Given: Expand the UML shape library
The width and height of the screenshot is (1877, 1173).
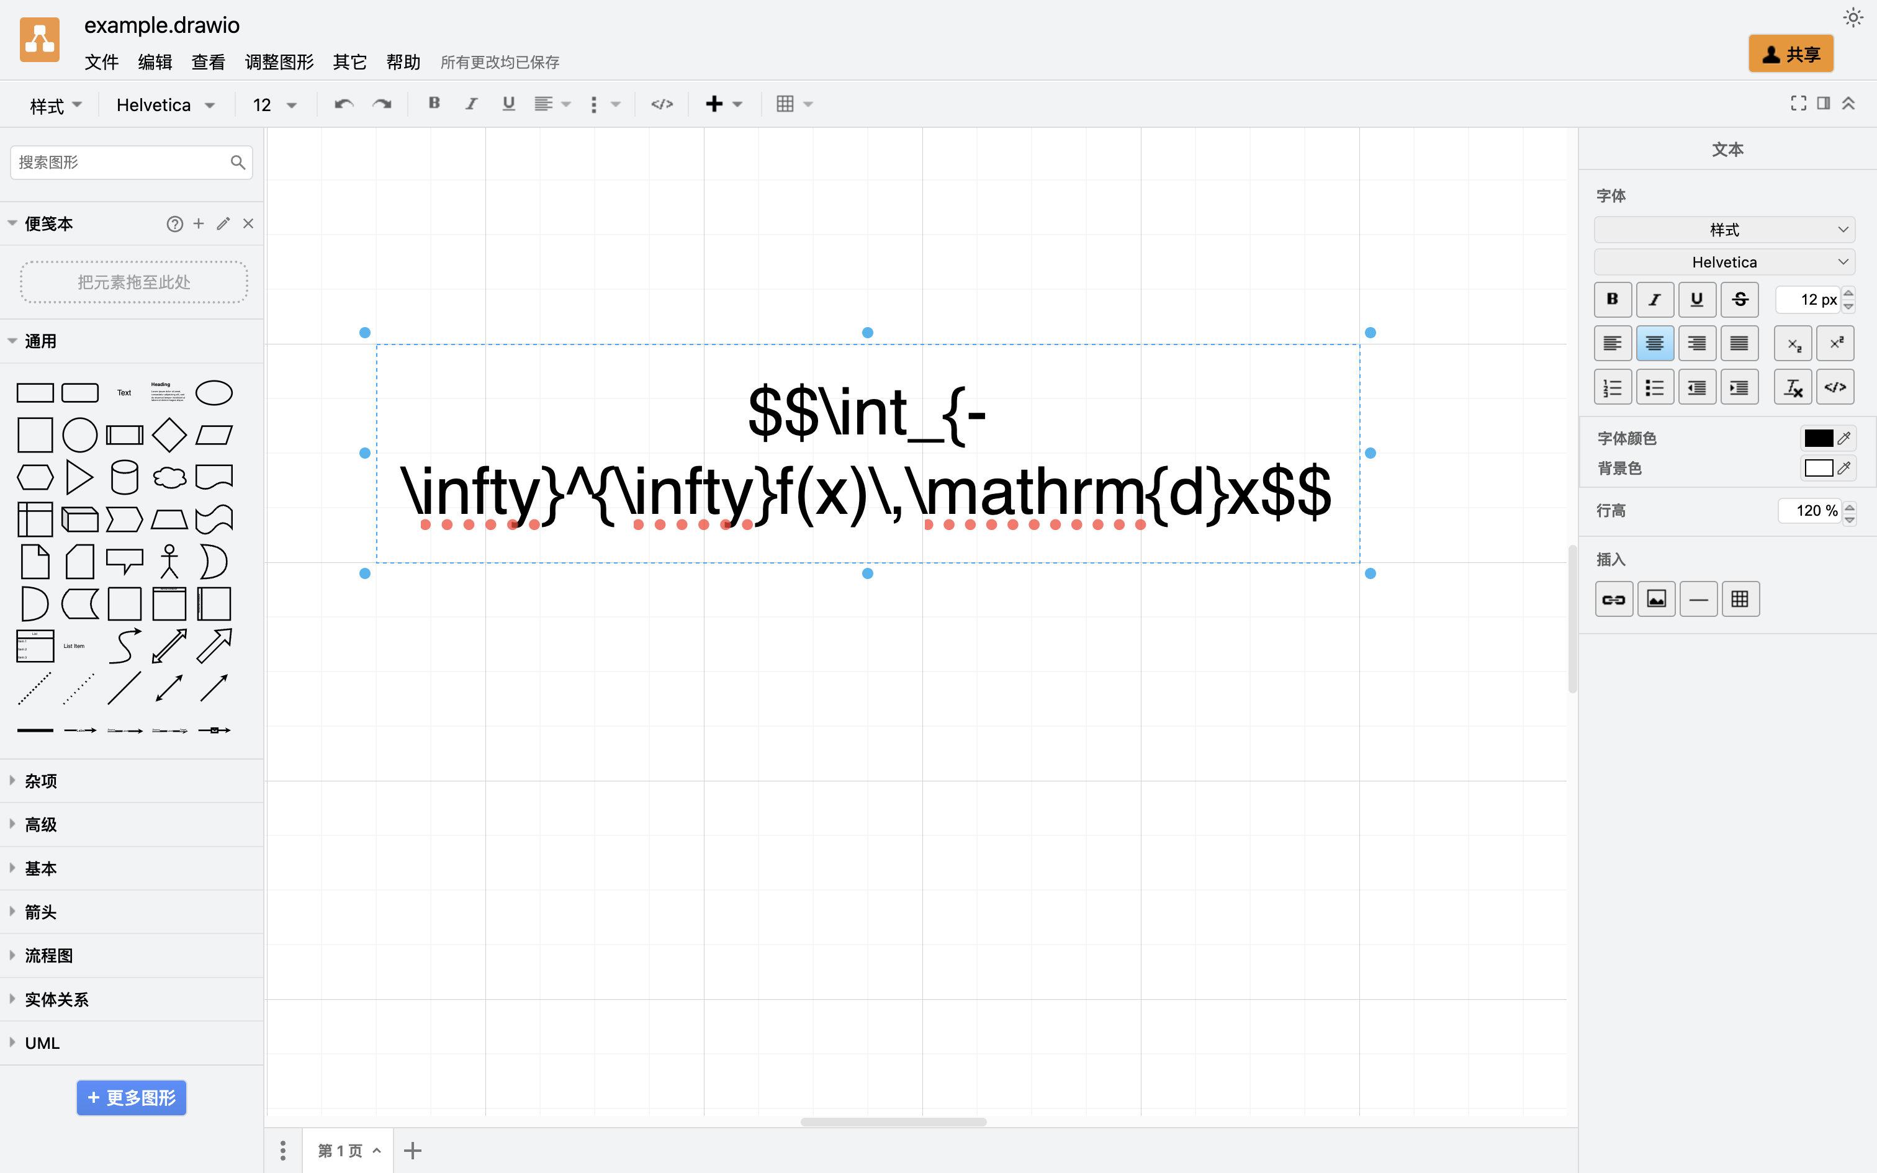Looking at the screenshot, I should (42, 1043).
